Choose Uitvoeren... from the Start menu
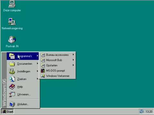The height and width of the screenshot is (115, 154). point(23,94)
